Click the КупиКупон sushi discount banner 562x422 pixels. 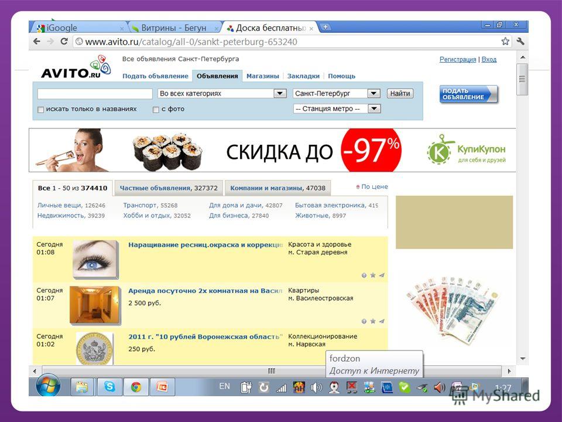(x=272, y=151)
